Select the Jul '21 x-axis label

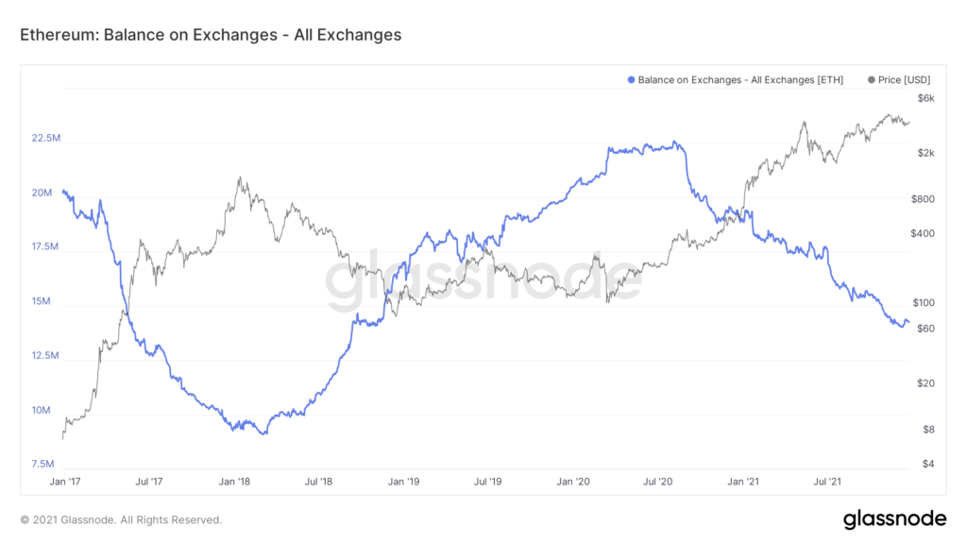(x=827, y=481)
